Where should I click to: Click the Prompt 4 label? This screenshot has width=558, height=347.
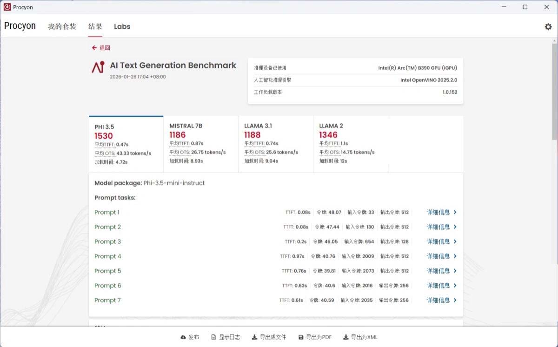108,256
